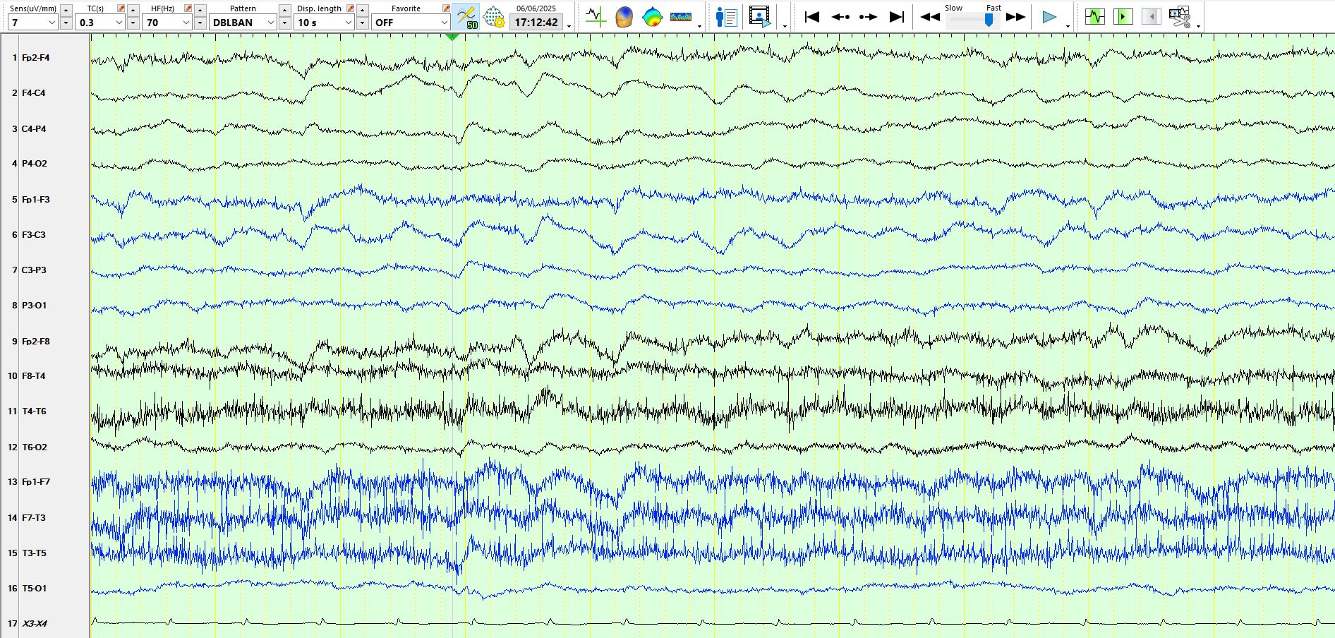Select the Fp2-F4 channel label
The width and height of the screenshot is (1335, 638).
coord(35,58)
